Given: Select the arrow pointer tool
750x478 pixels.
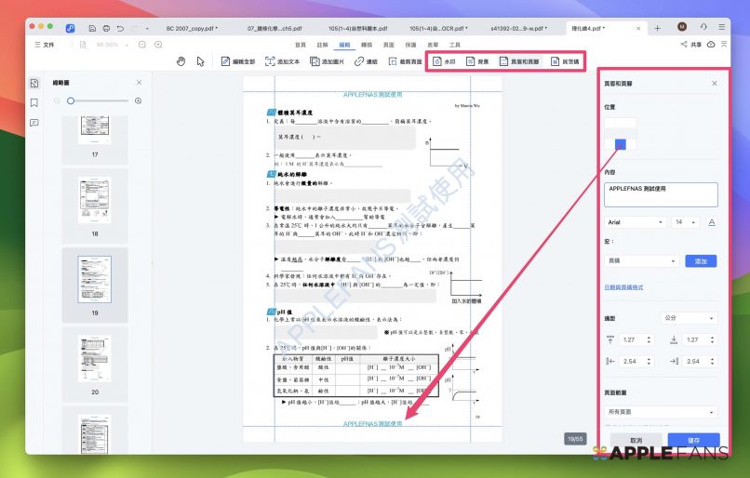Looking at the screenshot, I should [199, 61].
